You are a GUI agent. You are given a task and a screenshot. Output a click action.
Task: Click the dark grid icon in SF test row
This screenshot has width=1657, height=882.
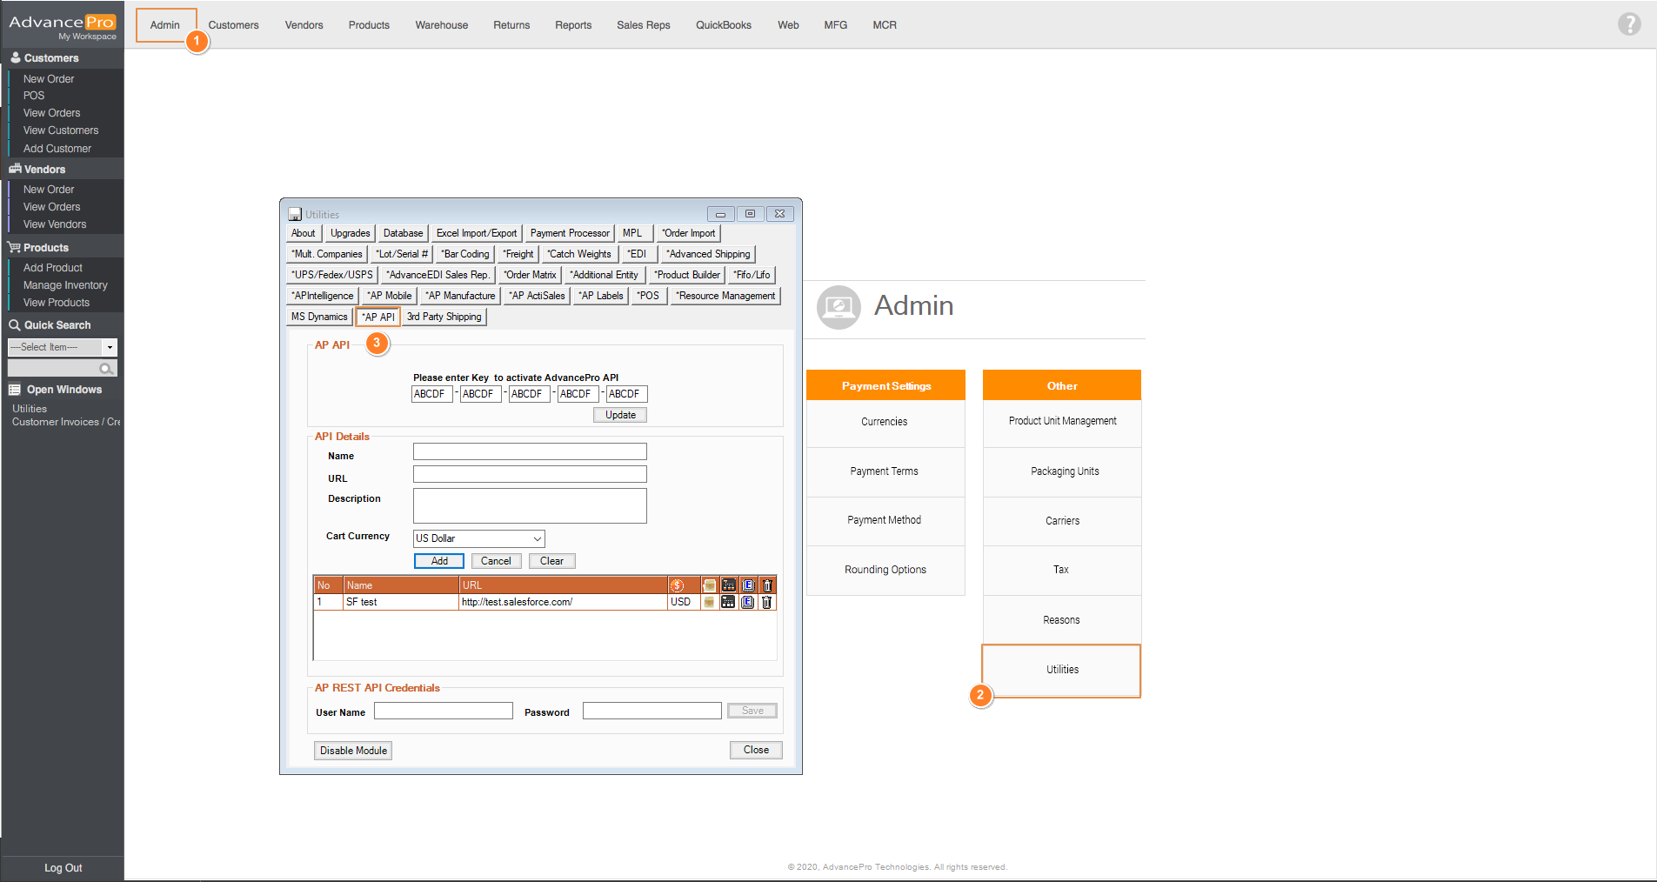(x=728, y=602)
